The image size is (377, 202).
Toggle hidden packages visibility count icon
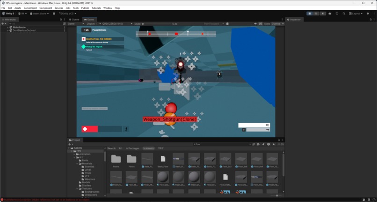click(x=280, y=144)
